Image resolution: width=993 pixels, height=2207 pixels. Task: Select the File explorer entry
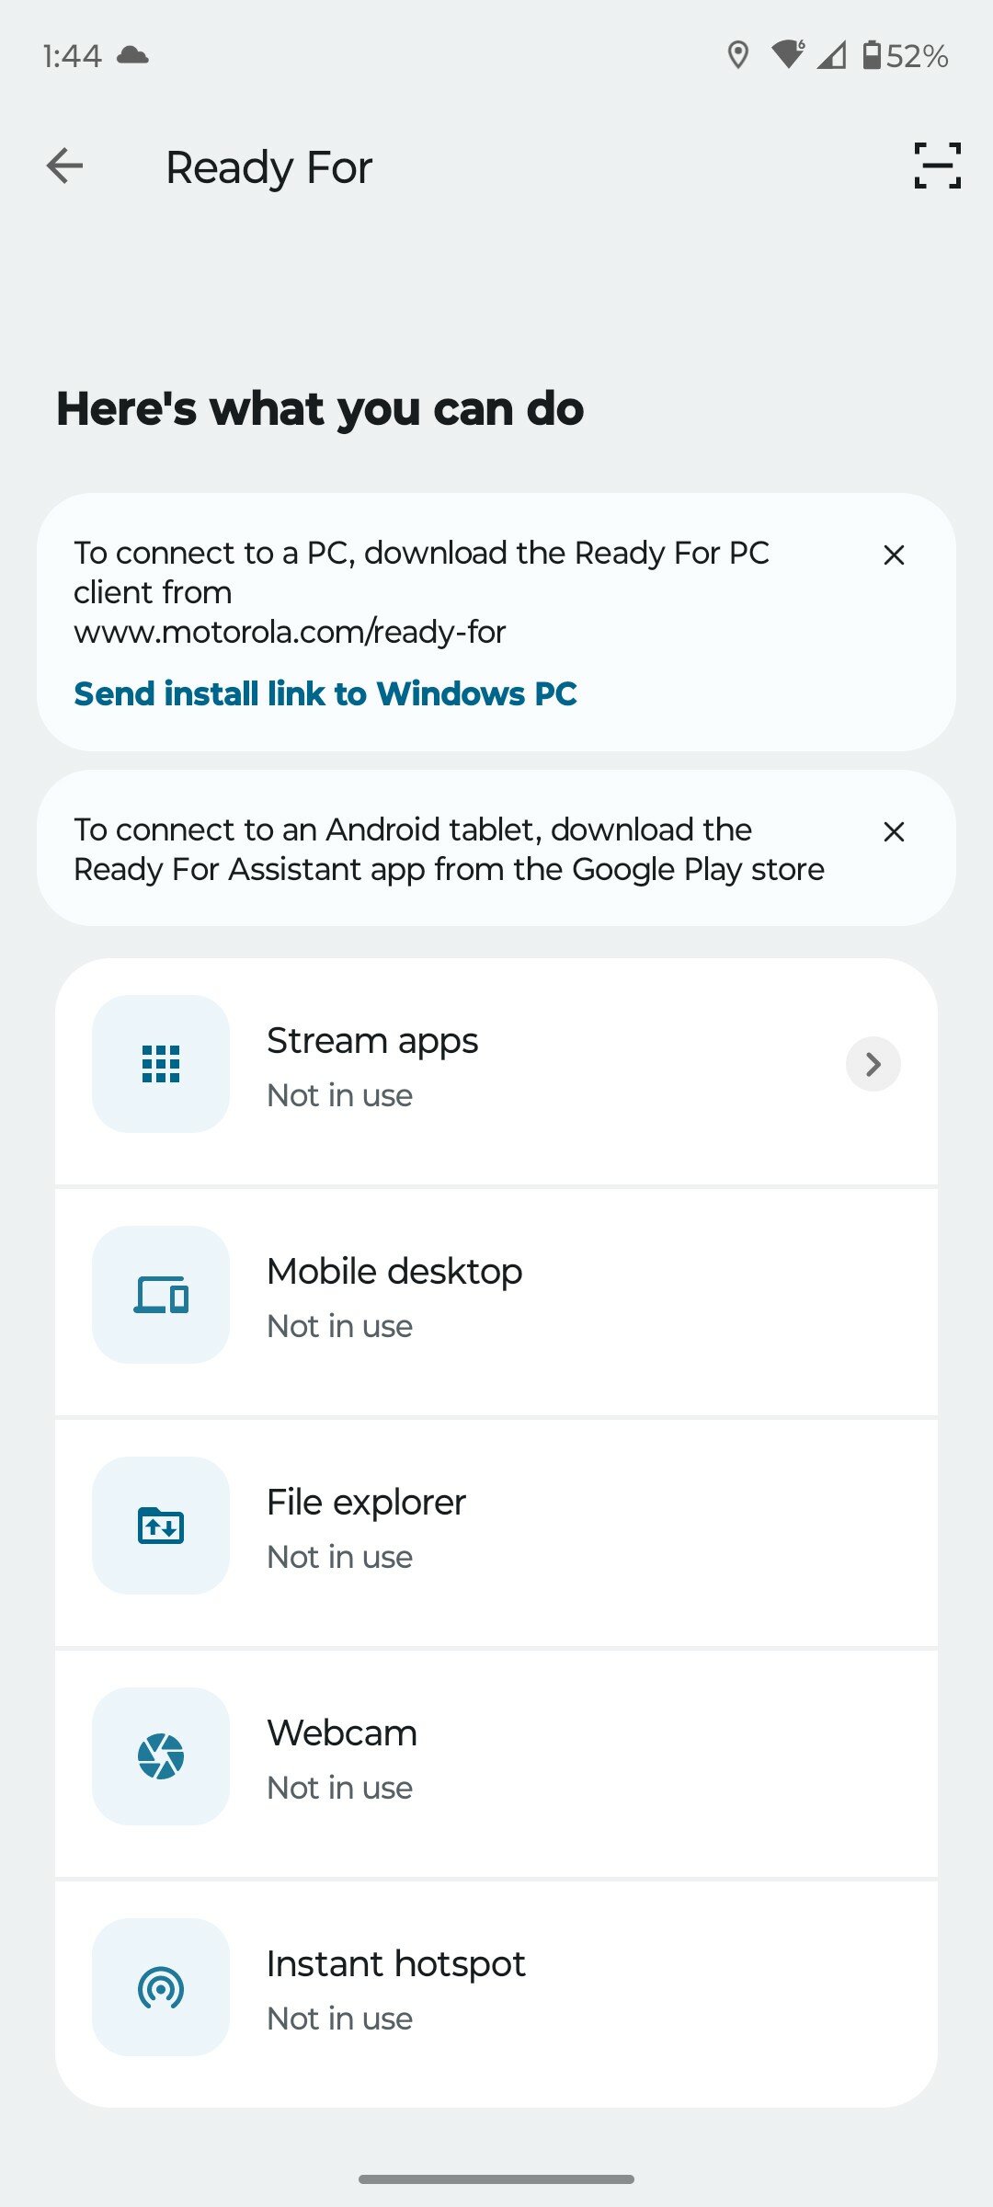point(496,1533)
